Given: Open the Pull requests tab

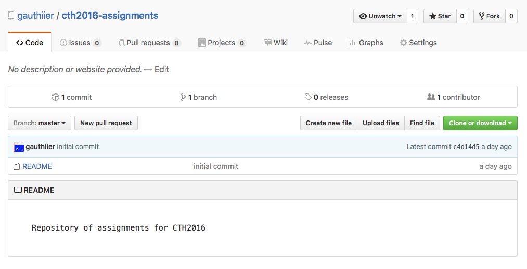Looking at the screenshot, I should click(148, 43).
